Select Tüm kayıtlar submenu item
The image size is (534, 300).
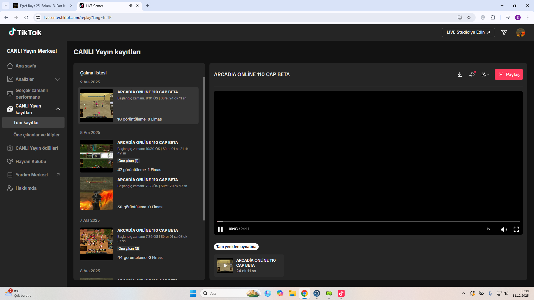(x=33, y=122)
